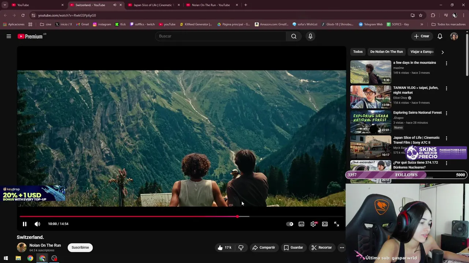469x263 pixels.
Task: Open options for Exploring Seirra National Forest
Action: [x=446, y=114]
